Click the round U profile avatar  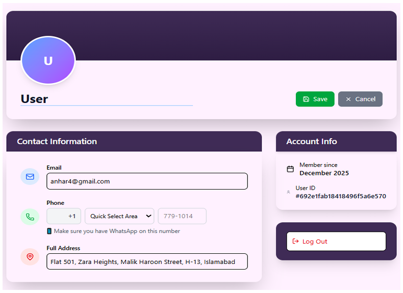(x=48, y=61)
